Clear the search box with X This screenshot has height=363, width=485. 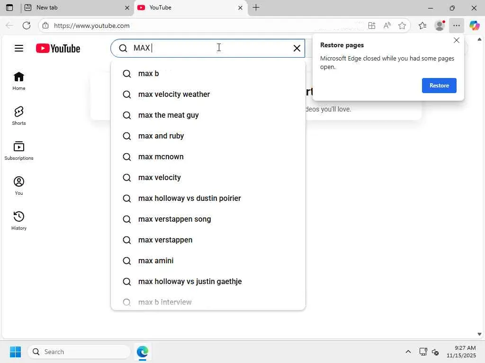[297, 48]
